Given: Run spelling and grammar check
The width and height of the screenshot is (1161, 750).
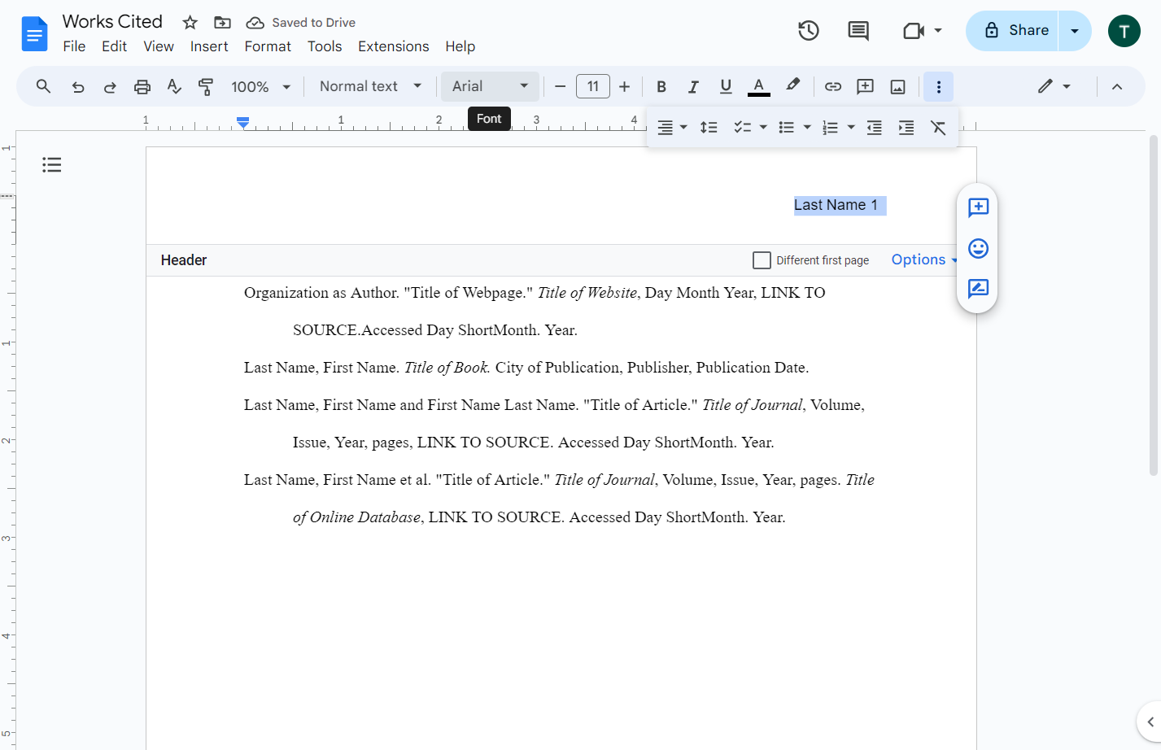Looking at the screenshot, I should (174, 86).
